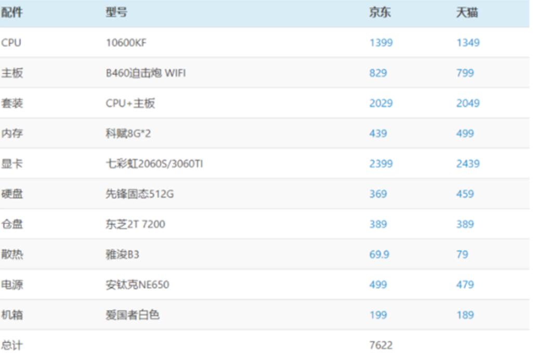Click the 天猫 price 499 for 科赋8G*2

pyautogui.click(x=465, y=133)
